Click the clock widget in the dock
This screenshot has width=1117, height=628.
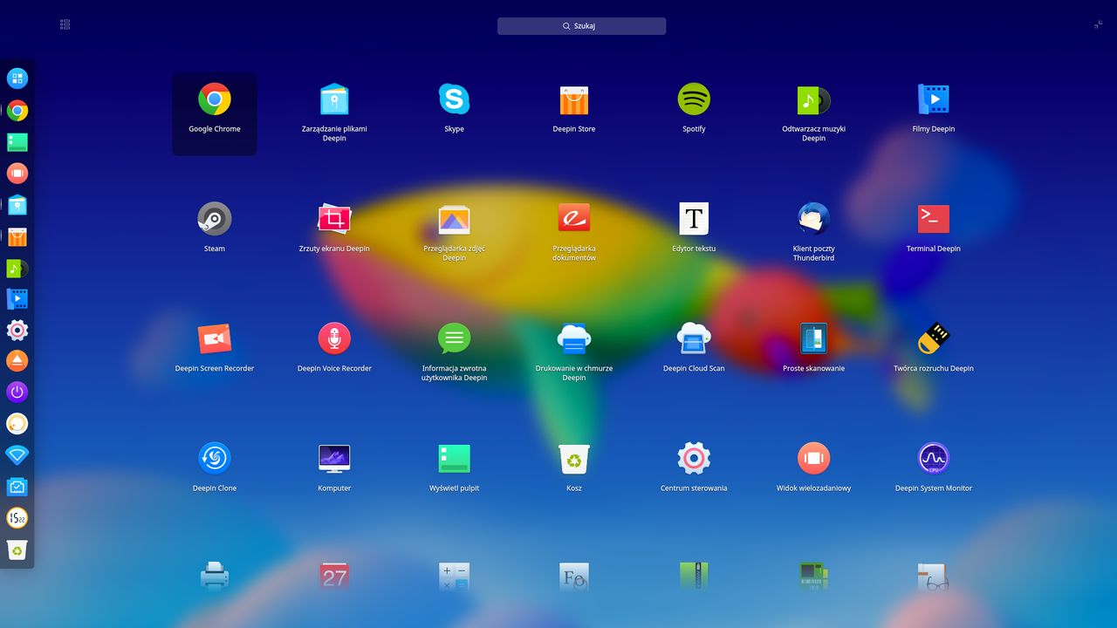(17, 518)
